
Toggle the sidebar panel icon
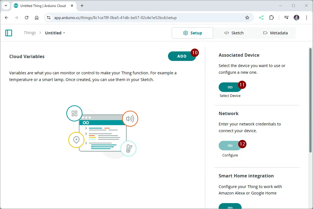point(9,33)
